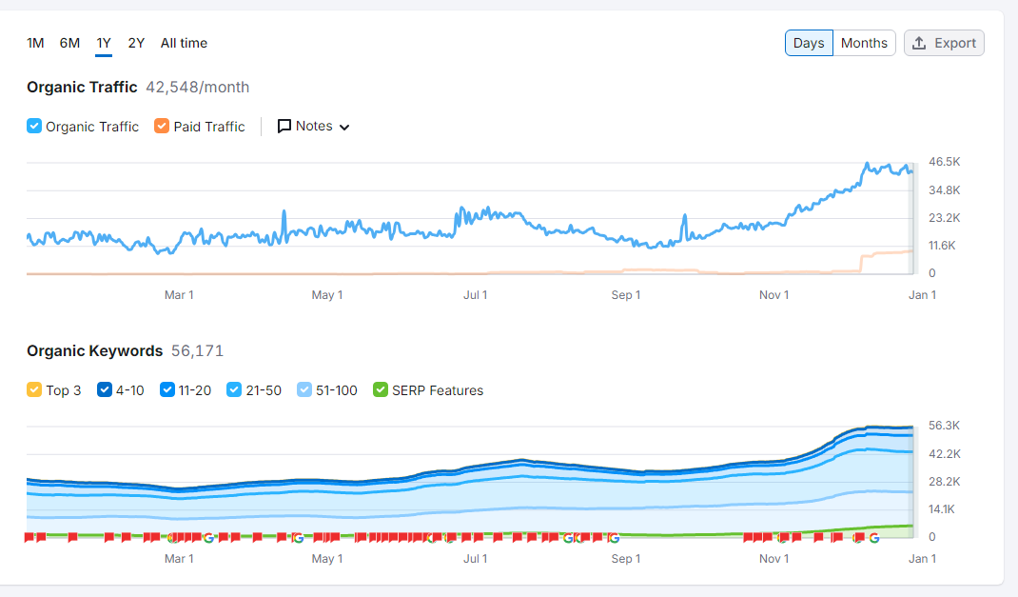Click Nov 1 under the Organic Keywords chart
Screen dimensions: 1018x597
coord(773,559)
